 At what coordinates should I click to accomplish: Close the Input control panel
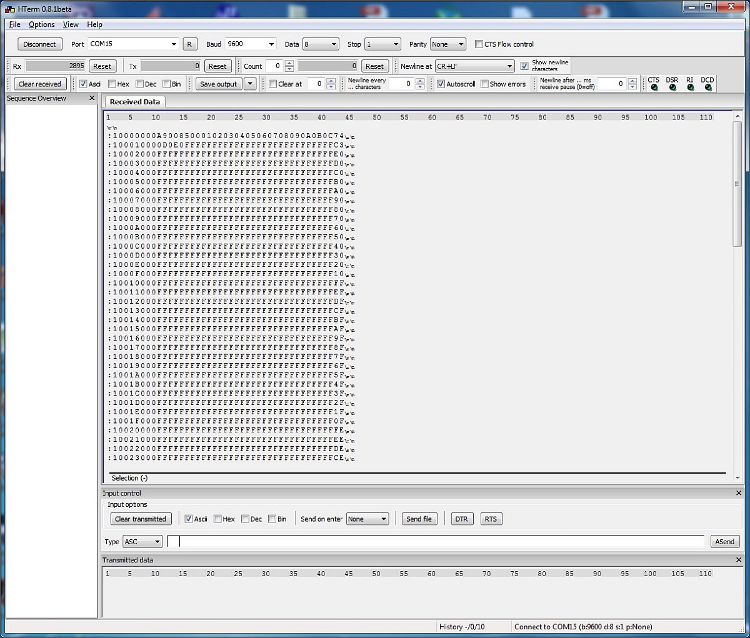(x=738, y=493)
